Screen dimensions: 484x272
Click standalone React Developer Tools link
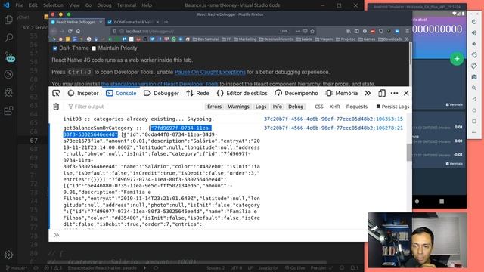click(160, 84)
